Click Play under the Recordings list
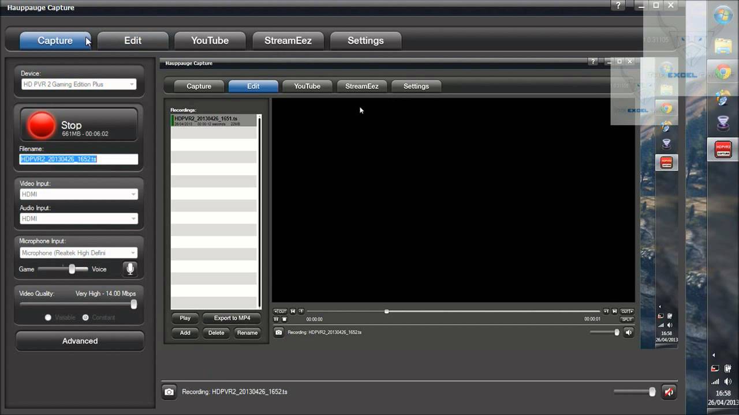The height and width of the screenshot is (415, 739). pos(185,318)
